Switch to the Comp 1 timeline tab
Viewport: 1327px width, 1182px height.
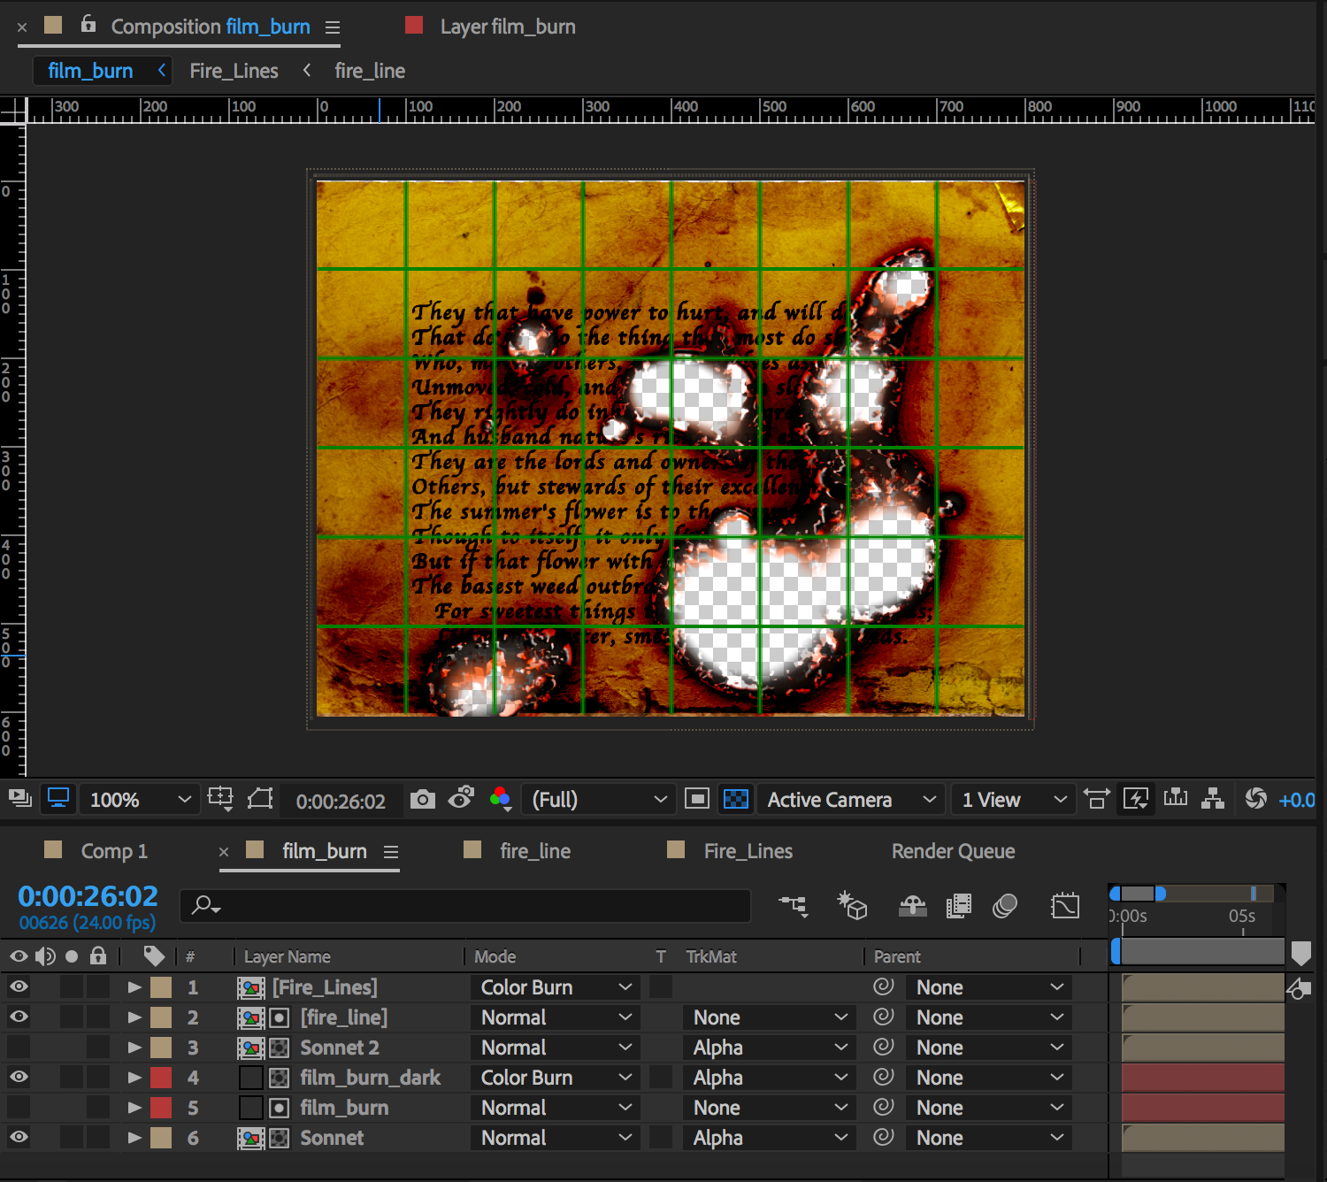tap(114, 851)
